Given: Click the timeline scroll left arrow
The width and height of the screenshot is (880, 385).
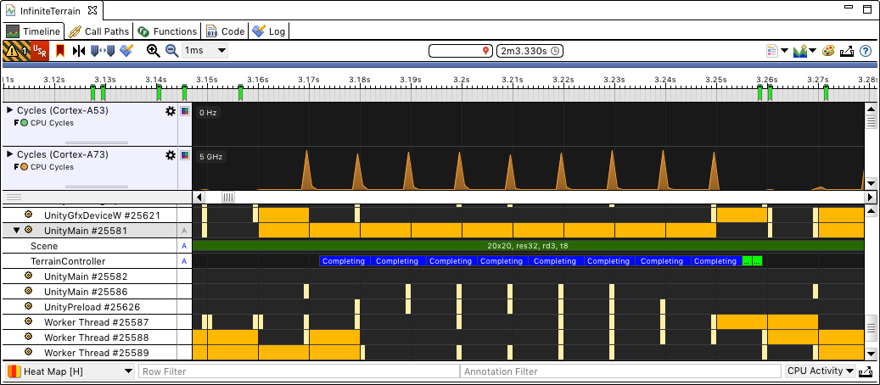Looking at the screenshot, I should 198,197.
